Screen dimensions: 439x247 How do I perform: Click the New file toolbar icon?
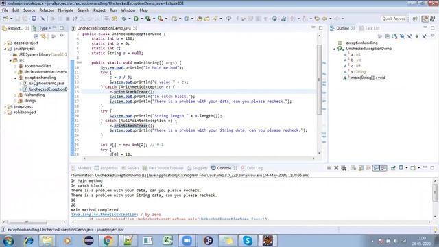coord(5,19)
